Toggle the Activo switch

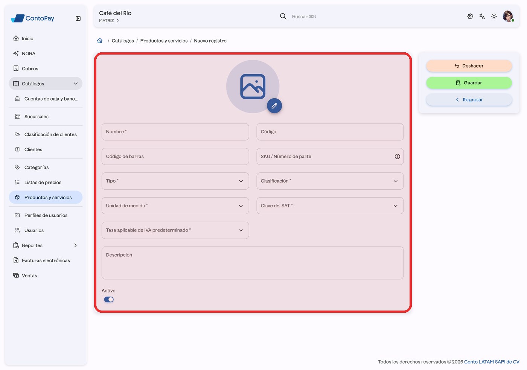pos(109,300)
